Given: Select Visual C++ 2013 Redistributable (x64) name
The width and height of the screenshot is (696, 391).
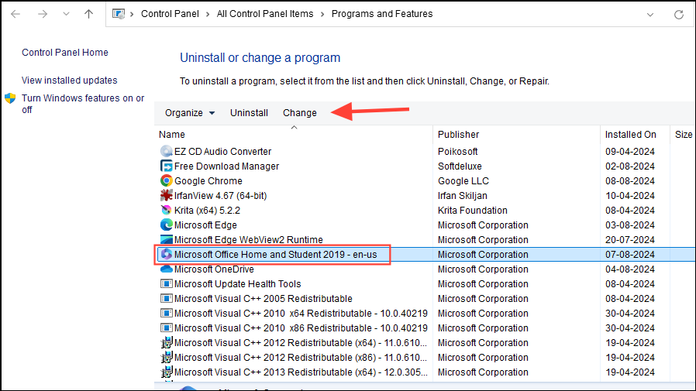Looking at the screenshot, I should 301,372.
